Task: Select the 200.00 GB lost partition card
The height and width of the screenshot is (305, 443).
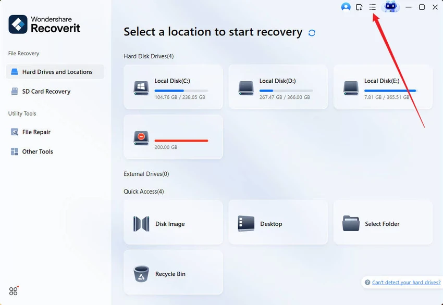Action: 173,137
